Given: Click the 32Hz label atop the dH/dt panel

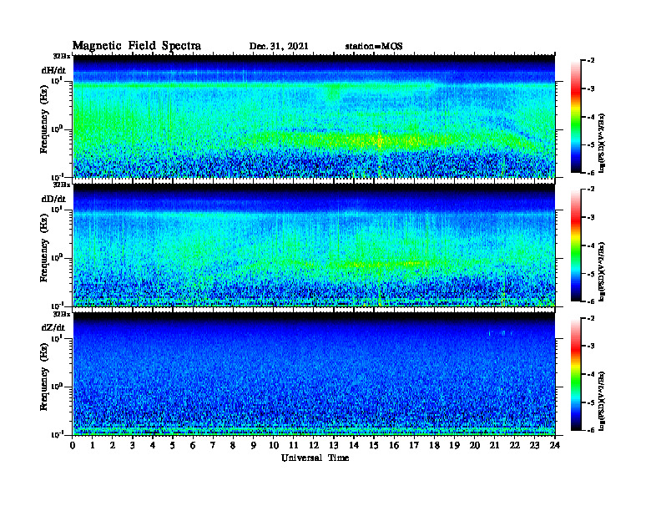Looking at the screenshot, I should (62, 56).
